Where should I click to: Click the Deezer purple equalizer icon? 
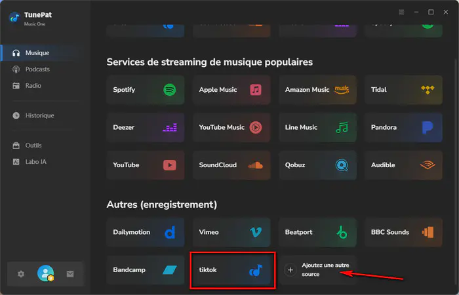pos(169,128)
